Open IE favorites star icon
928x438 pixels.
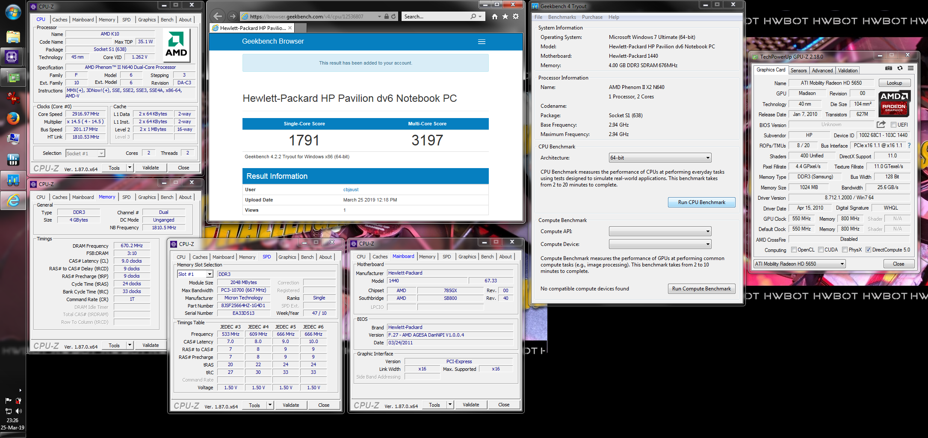click(x=505, y=16)
